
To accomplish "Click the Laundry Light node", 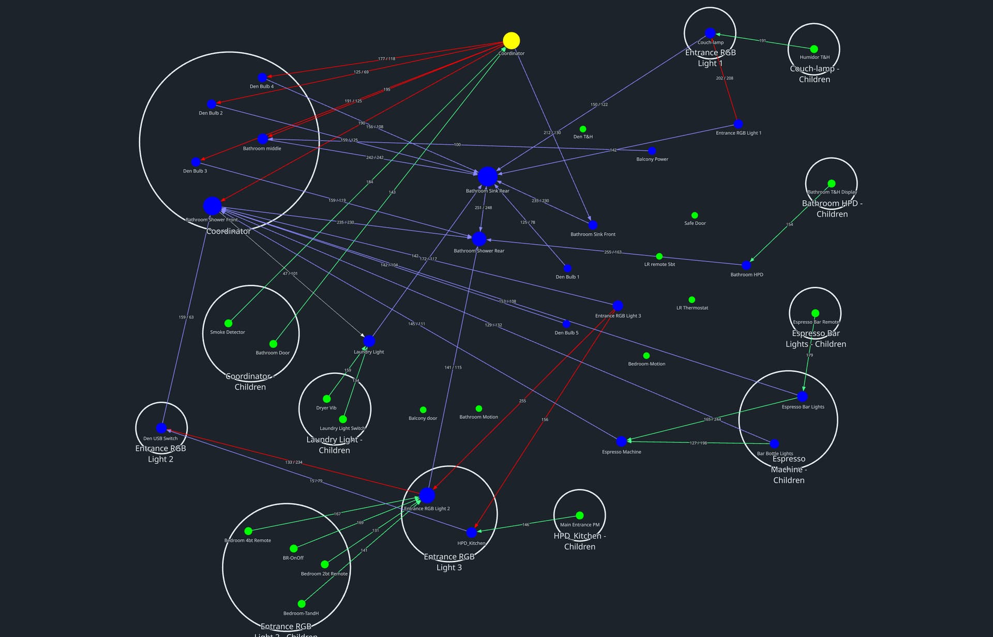I will [369, 341].
